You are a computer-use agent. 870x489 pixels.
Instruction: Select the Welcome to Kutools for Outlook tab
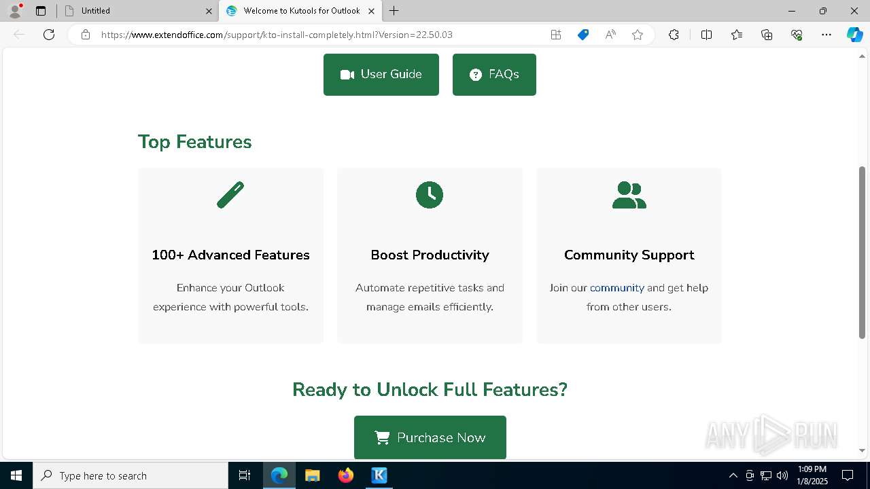click(x=299, y=11)
